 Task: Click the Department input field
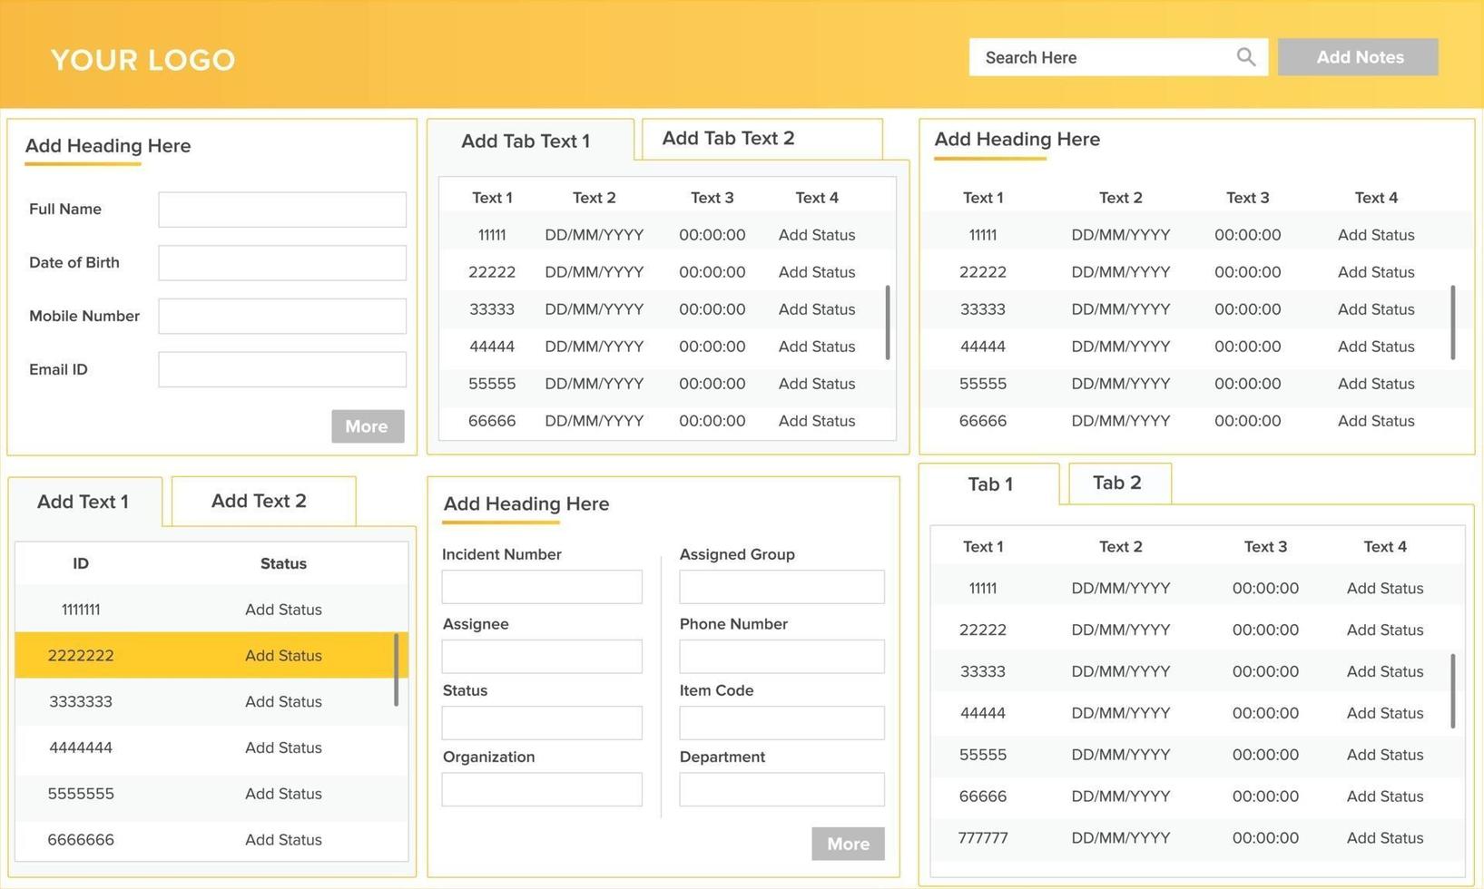coord(781,788)
